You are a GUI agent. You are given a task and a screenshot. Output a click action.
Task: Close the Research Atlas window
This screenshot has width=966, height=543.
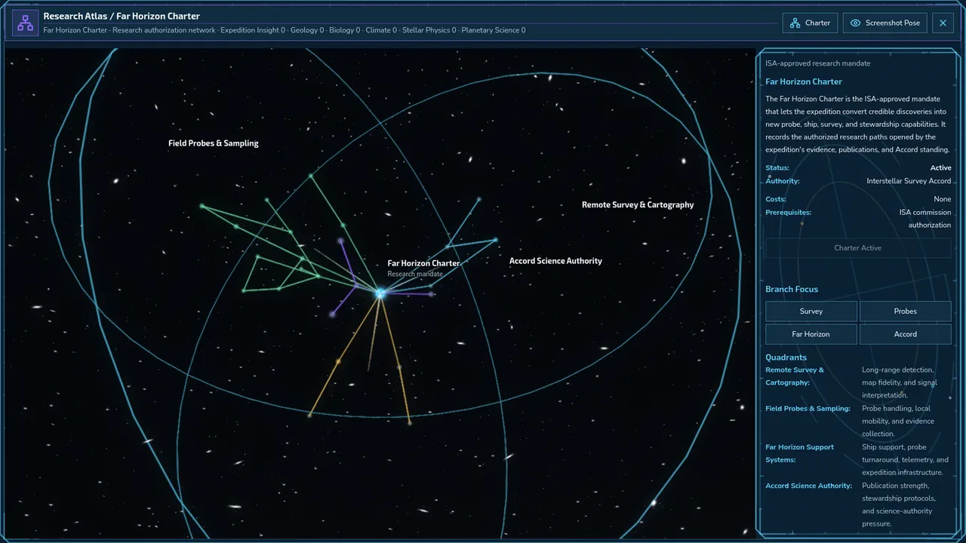(943, 23)
